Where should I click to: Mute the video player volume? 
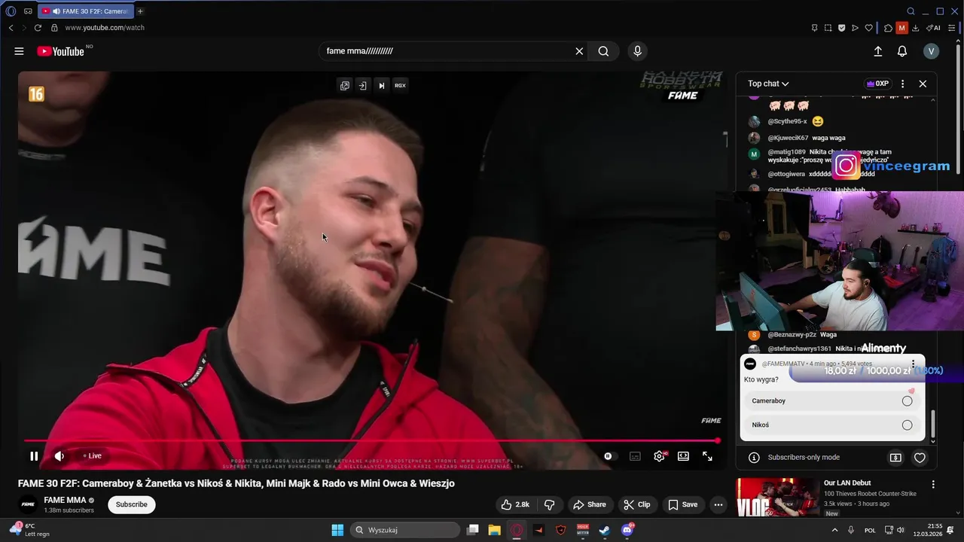59,455
